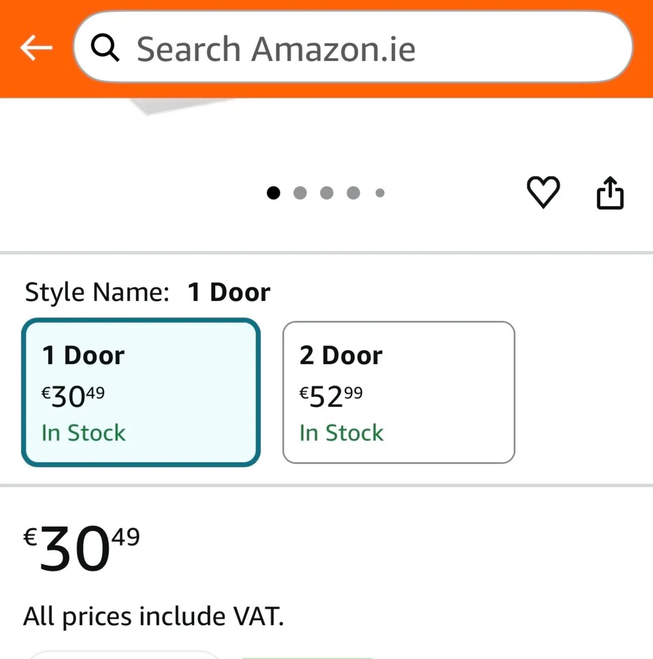Go to first image carousel dot
653x659 pixels.
tap(273, 193)
